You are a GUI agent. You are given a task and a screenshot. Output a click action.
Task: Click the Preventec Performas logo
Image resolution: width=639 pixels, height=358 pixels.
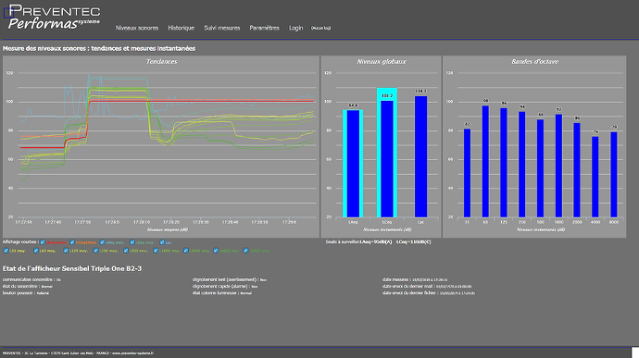pyautogui.click(x=54, y=17)
